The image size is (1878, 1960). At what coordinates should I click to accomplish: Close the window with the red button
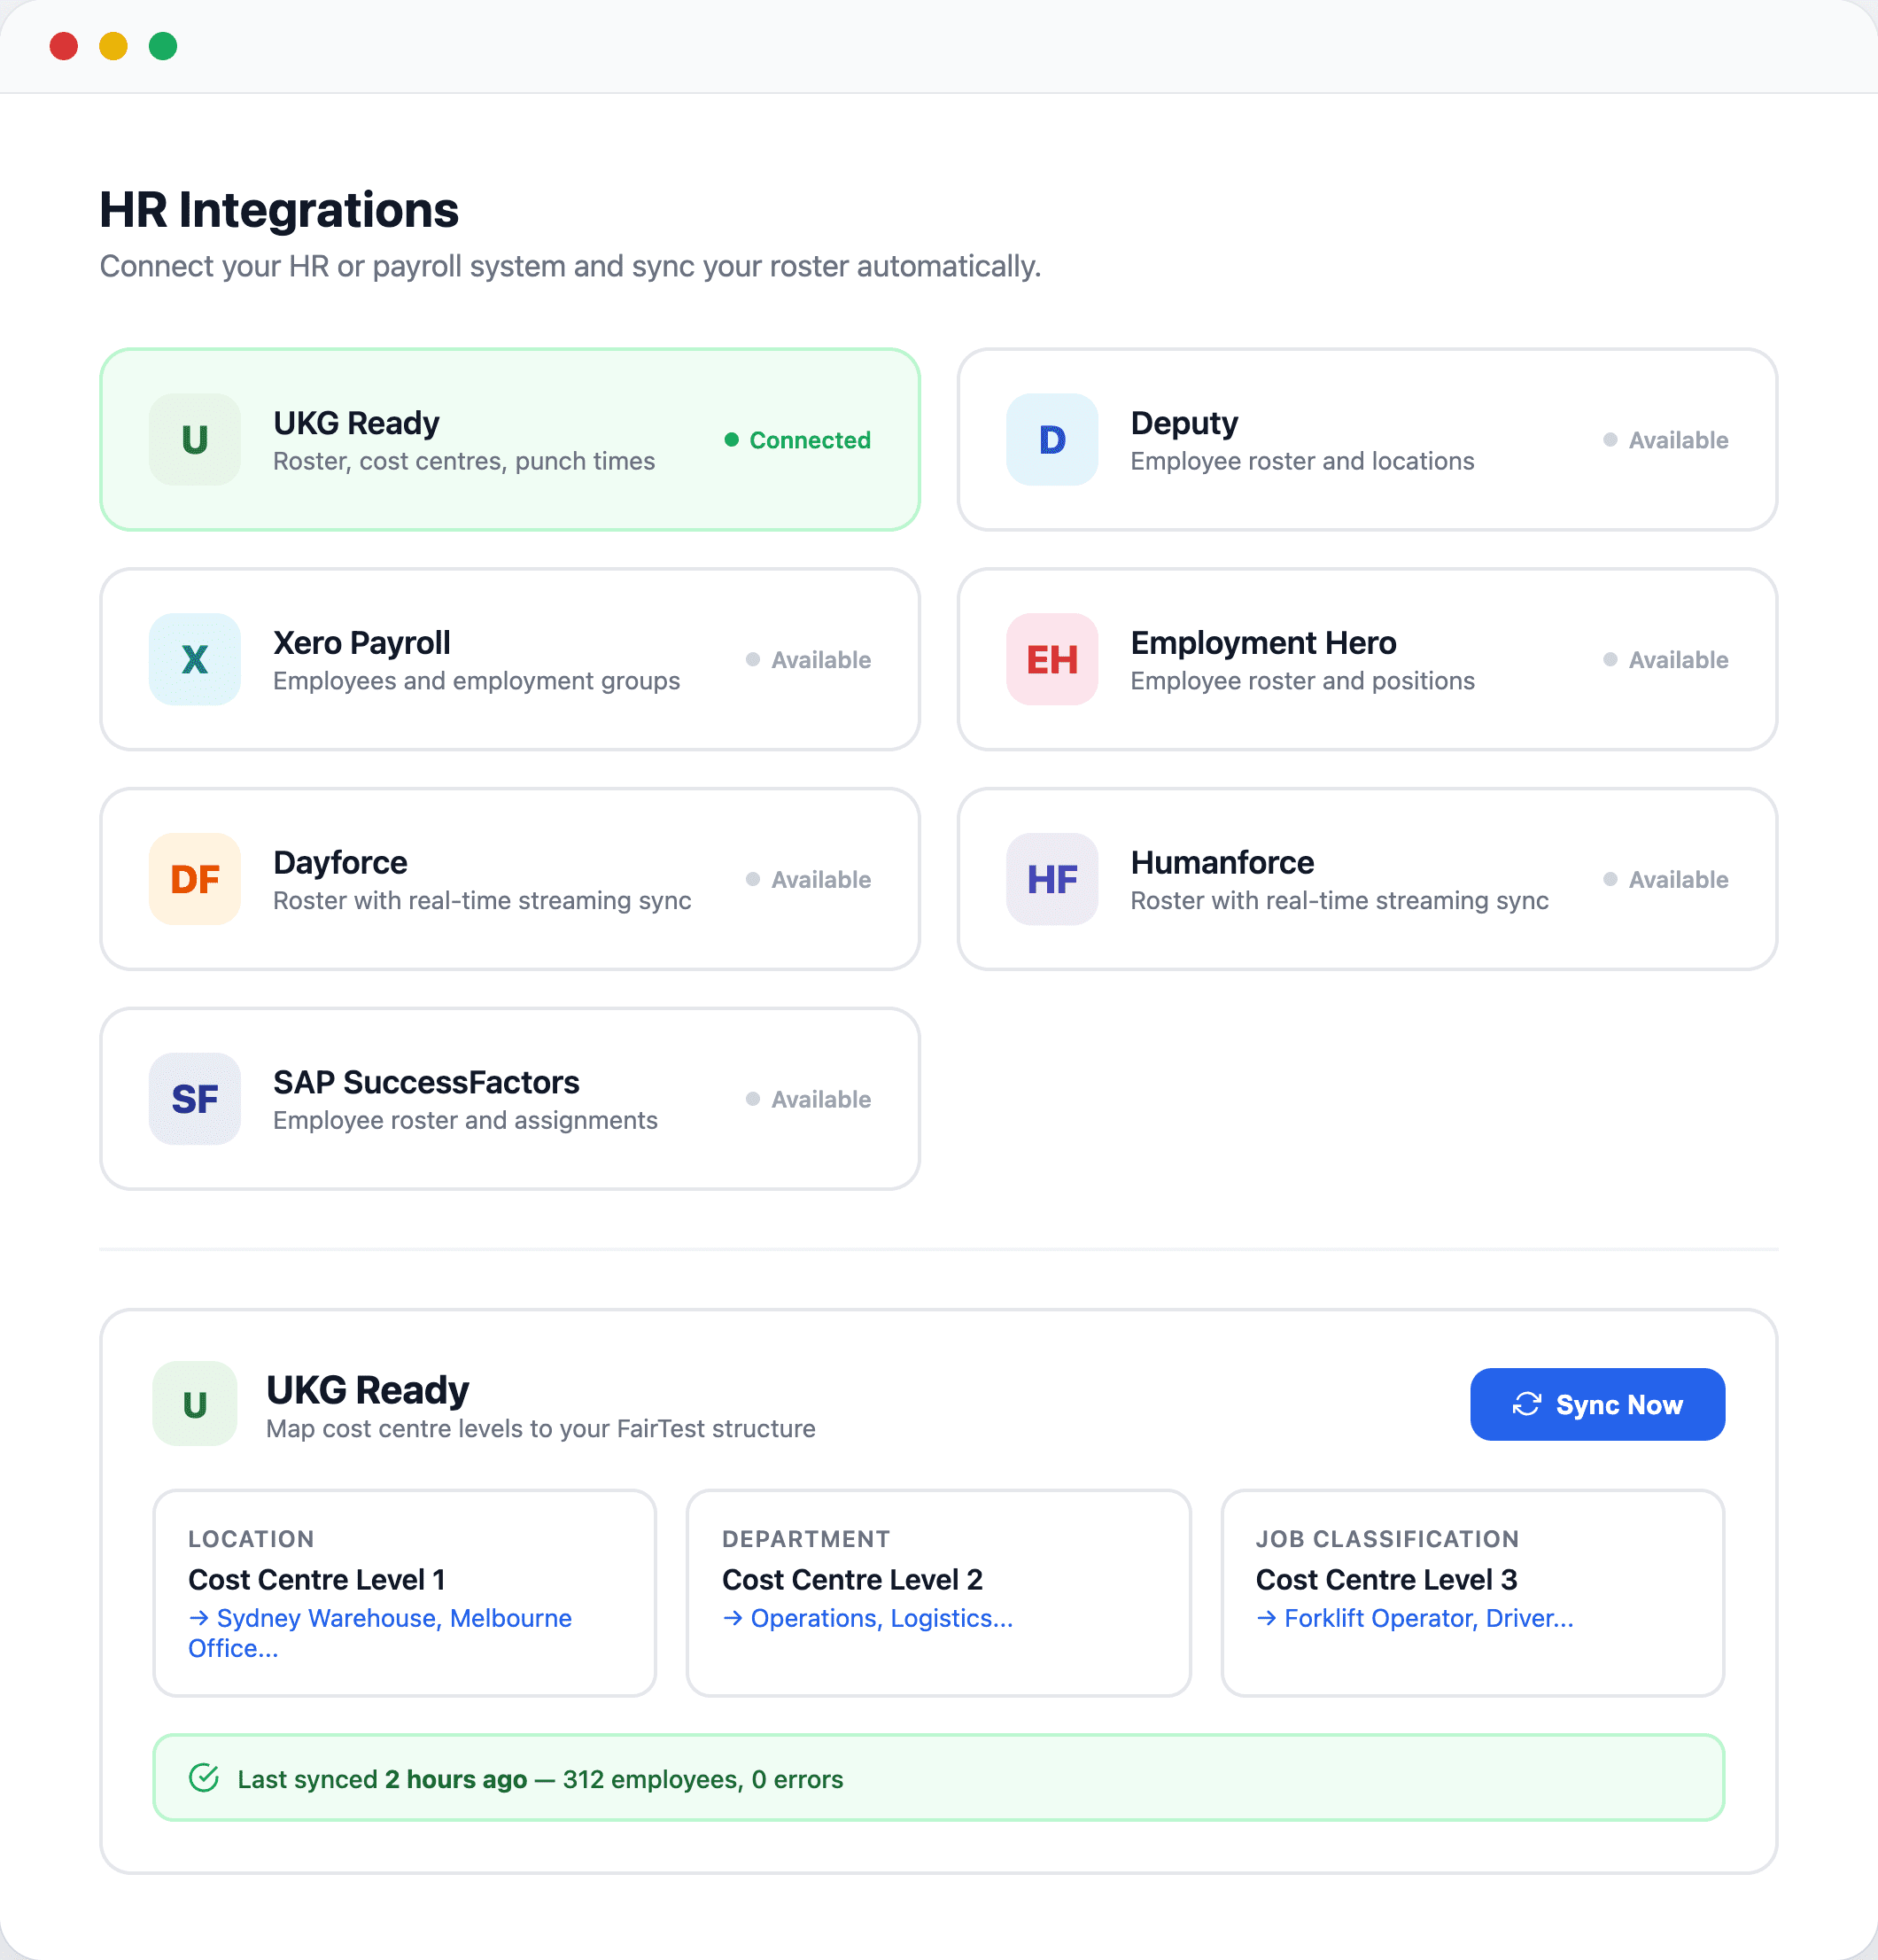point(64,46)
